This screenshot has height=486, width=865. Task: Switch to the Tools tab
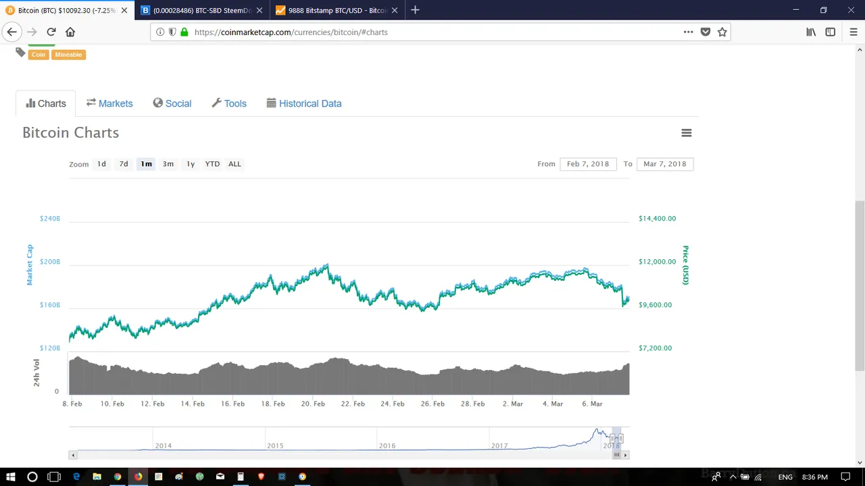(229, 103)
